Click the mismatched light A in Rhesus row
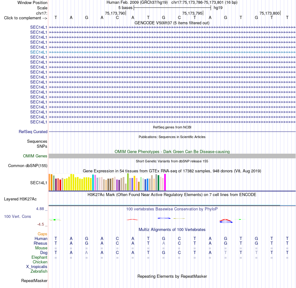The height and width of the screenshot is (288, 296). coord(164,243)
